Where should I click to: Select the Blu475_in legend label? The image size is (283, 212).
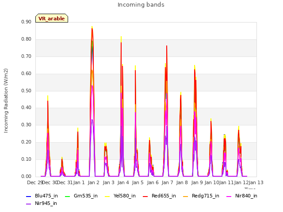click(46, 196)
